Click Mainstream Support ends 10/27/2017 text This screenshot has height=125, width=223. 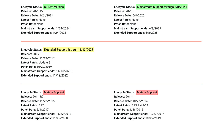coord(139,114)
